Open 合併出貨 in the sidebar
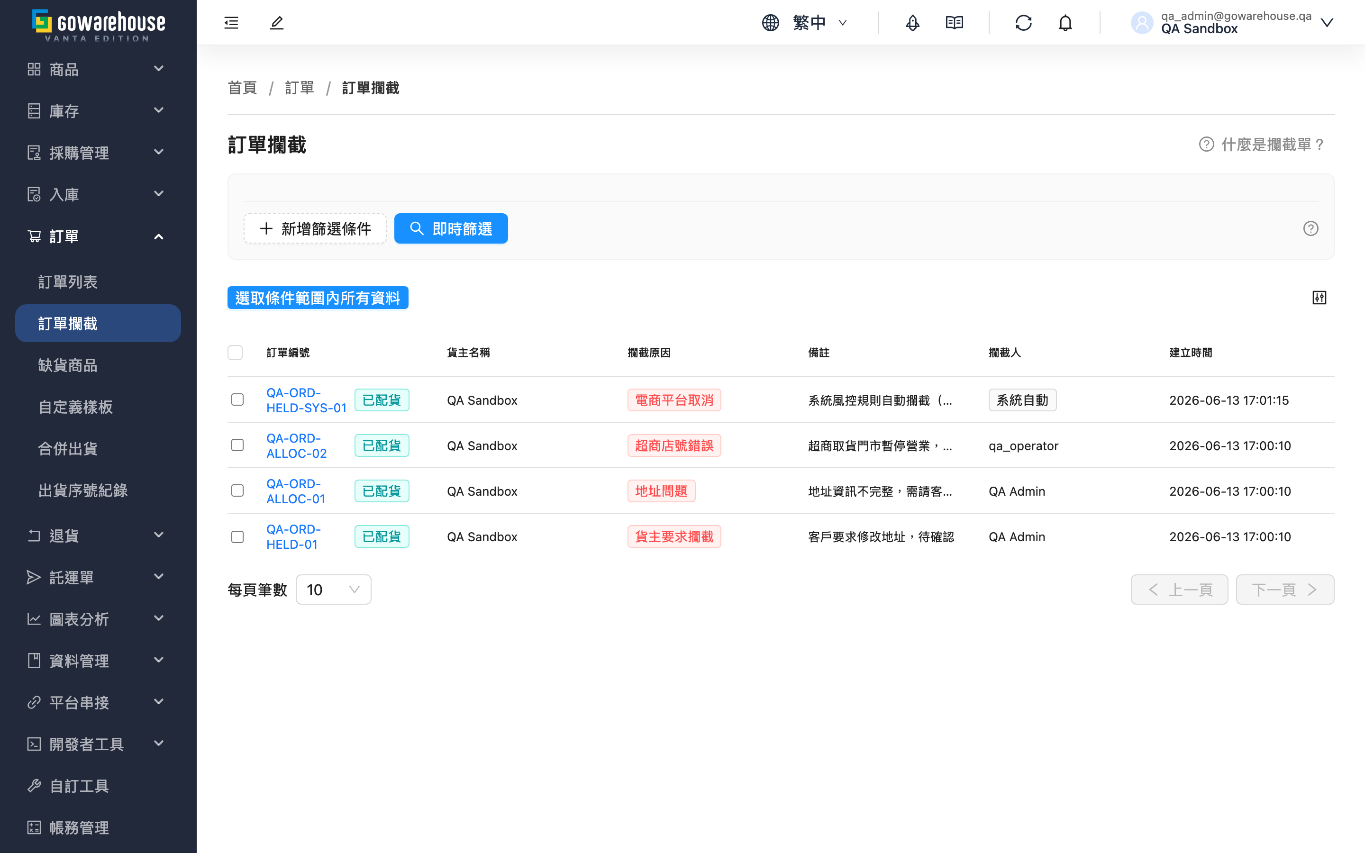This screenshot has width=1365, height=853. [98, 448]
